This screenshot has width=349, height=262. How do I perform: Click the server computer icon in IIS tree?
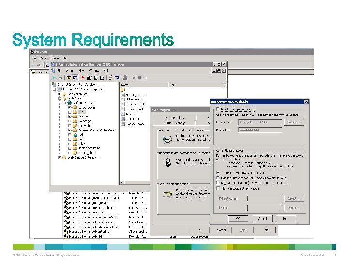click(x=59, y=89)
